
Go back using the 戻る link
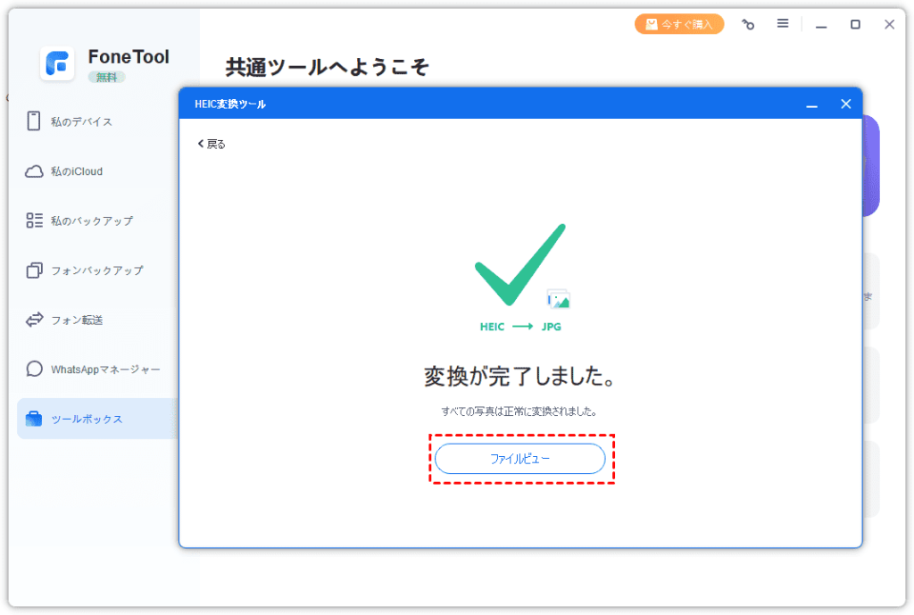212,144
